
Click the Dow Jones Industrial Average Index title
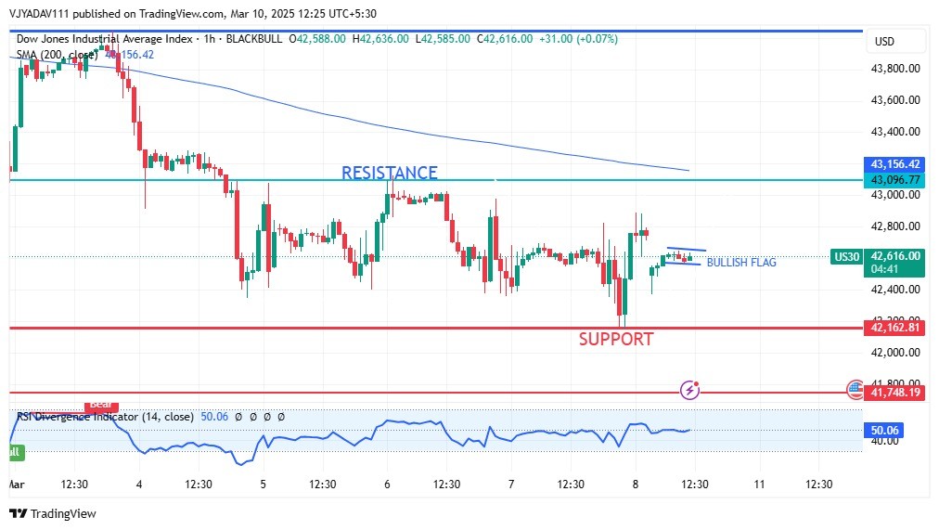pos(105,39)
